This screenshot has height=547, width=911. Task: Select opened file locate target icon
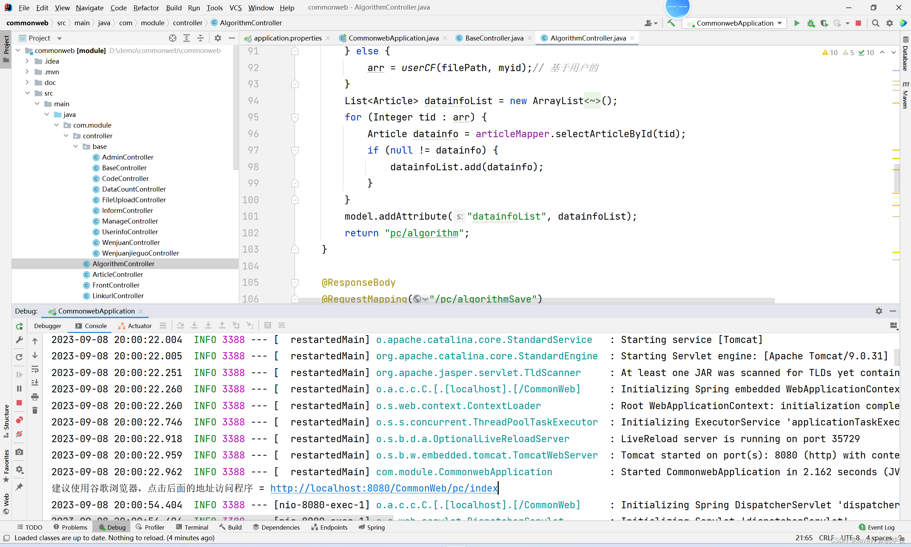pos(172,38)
